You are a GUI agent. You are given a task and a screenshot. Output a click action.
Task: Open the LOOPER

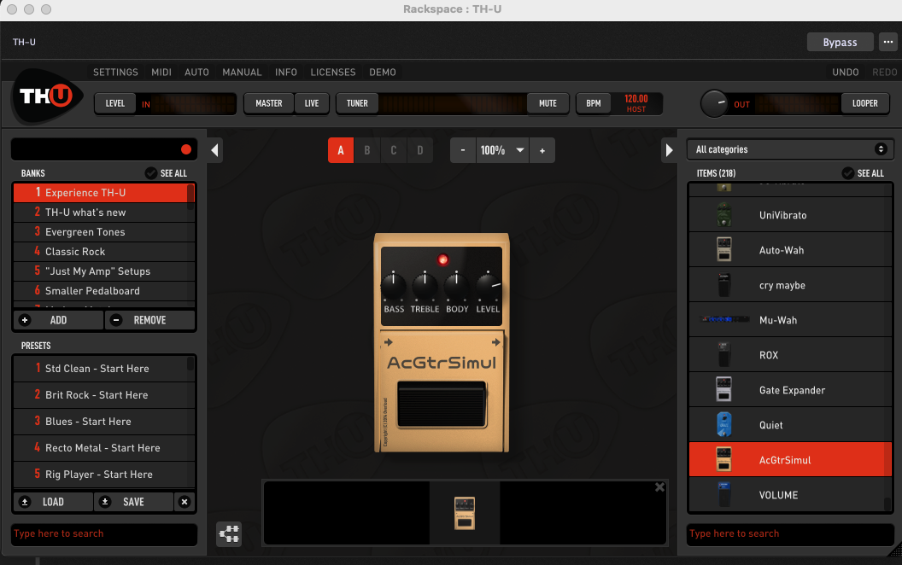(864, 103)
